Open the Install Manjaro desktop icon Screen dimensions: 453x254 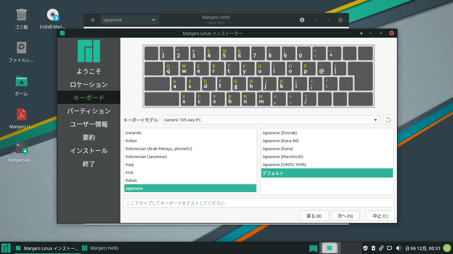pyautogui.click(x=53, y=15)
